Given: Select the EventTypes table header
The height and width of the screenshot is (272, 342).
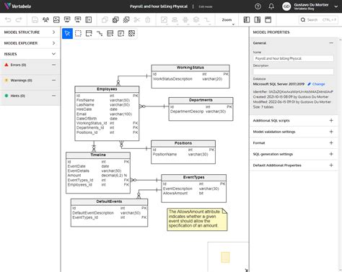Looking at the screenshot, I should pos(194,177).
